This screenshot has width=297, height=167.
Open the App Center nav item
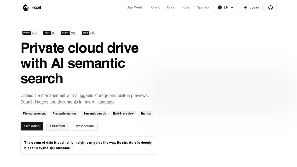tap(135, 7)
